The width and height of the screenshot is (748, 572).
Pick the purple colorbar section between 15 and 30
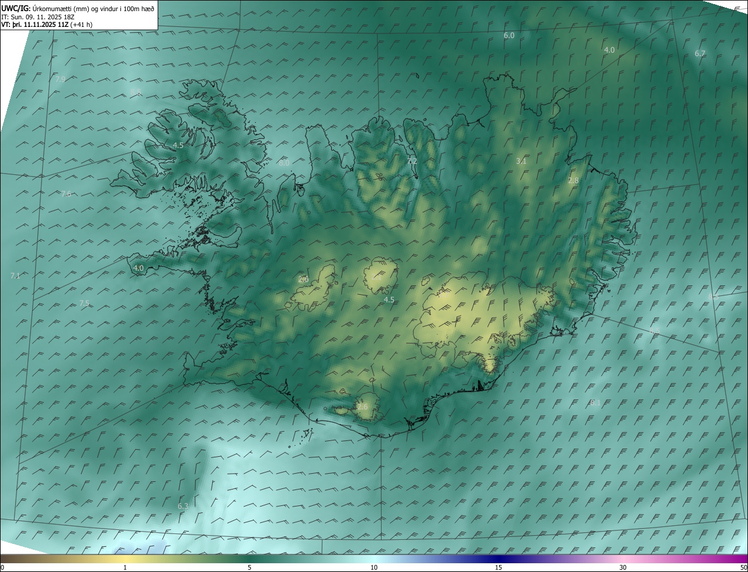(x=561, y=559)
